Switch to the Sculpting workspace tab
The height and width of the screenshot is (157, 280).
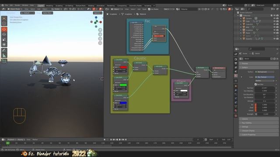coord(59,6)
